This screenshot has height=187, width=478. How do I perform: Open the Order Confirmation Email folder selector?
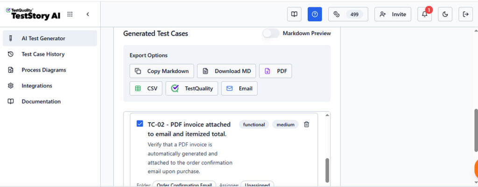pos(184,185)
